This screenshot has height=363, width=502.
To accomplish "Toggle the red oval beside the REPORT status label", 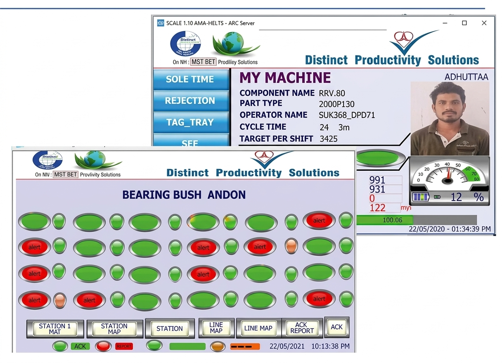I will tap(103, 346).
